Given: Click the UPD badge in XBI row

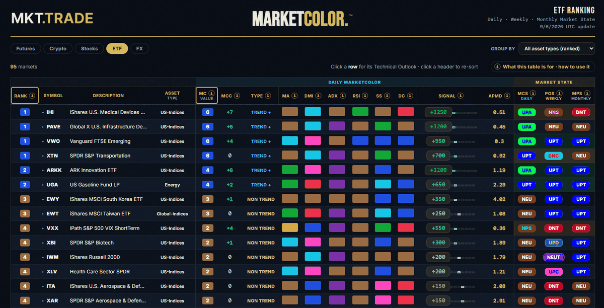Looking at the screenshot, I should (554, 243).
